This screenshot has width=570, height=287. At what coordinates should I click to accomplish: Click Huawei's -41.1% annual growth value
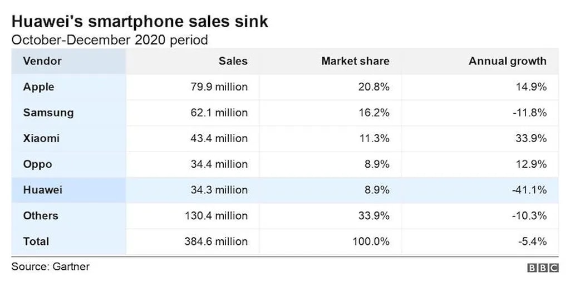pyautogui.click(x=529, y=190)
